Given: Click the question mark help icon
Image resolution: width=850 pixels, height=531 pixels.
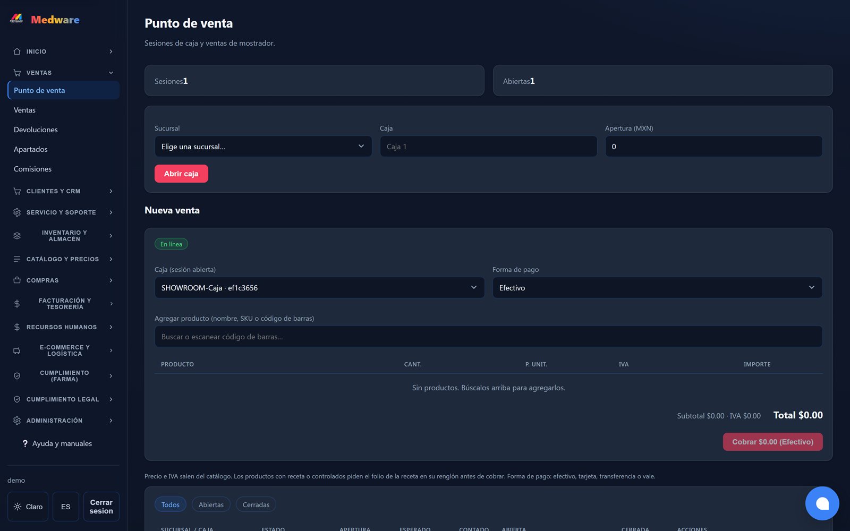Looking at the screenshot, I should [25, 443].
